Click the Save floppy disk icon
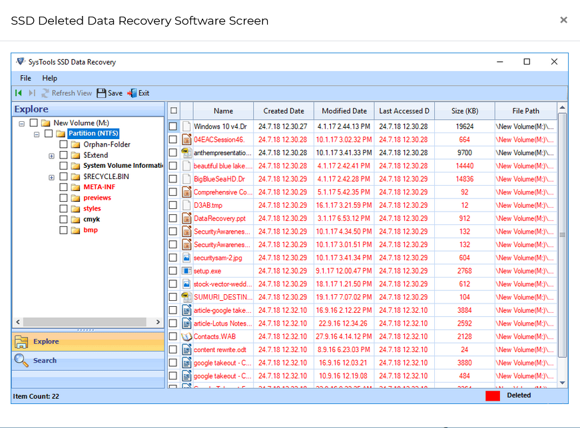Image resolution: width=580 pixels, height=428 pixels. coord(101,93)
